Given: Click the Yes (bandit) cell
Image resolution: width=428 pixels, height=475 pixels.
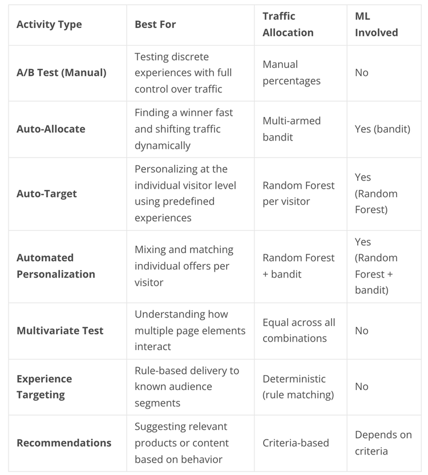Looking at the screenshot, I should click(382, 129).
